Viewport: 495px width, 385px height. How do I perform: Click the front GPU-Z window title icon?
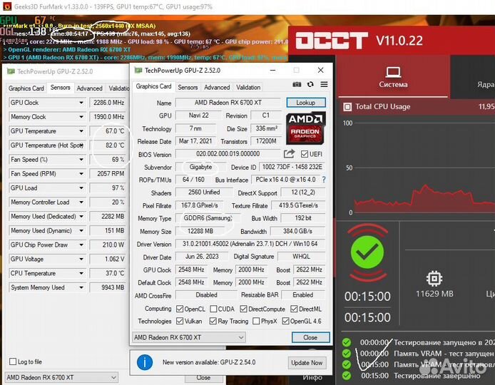coord(138,70)
